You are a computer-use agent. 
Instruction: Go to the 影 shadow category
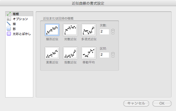point(19,29)
